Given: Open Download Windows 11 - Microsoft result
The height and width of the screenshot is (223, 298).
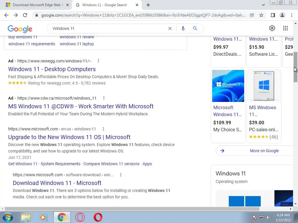Looking at the screenshot, I should coord(57,183).
